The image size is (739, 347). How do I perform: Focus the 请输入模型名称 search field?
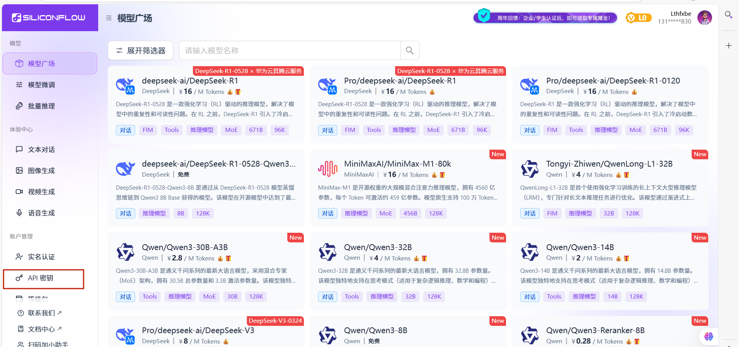pyautogui.click(x=290, y=50)
